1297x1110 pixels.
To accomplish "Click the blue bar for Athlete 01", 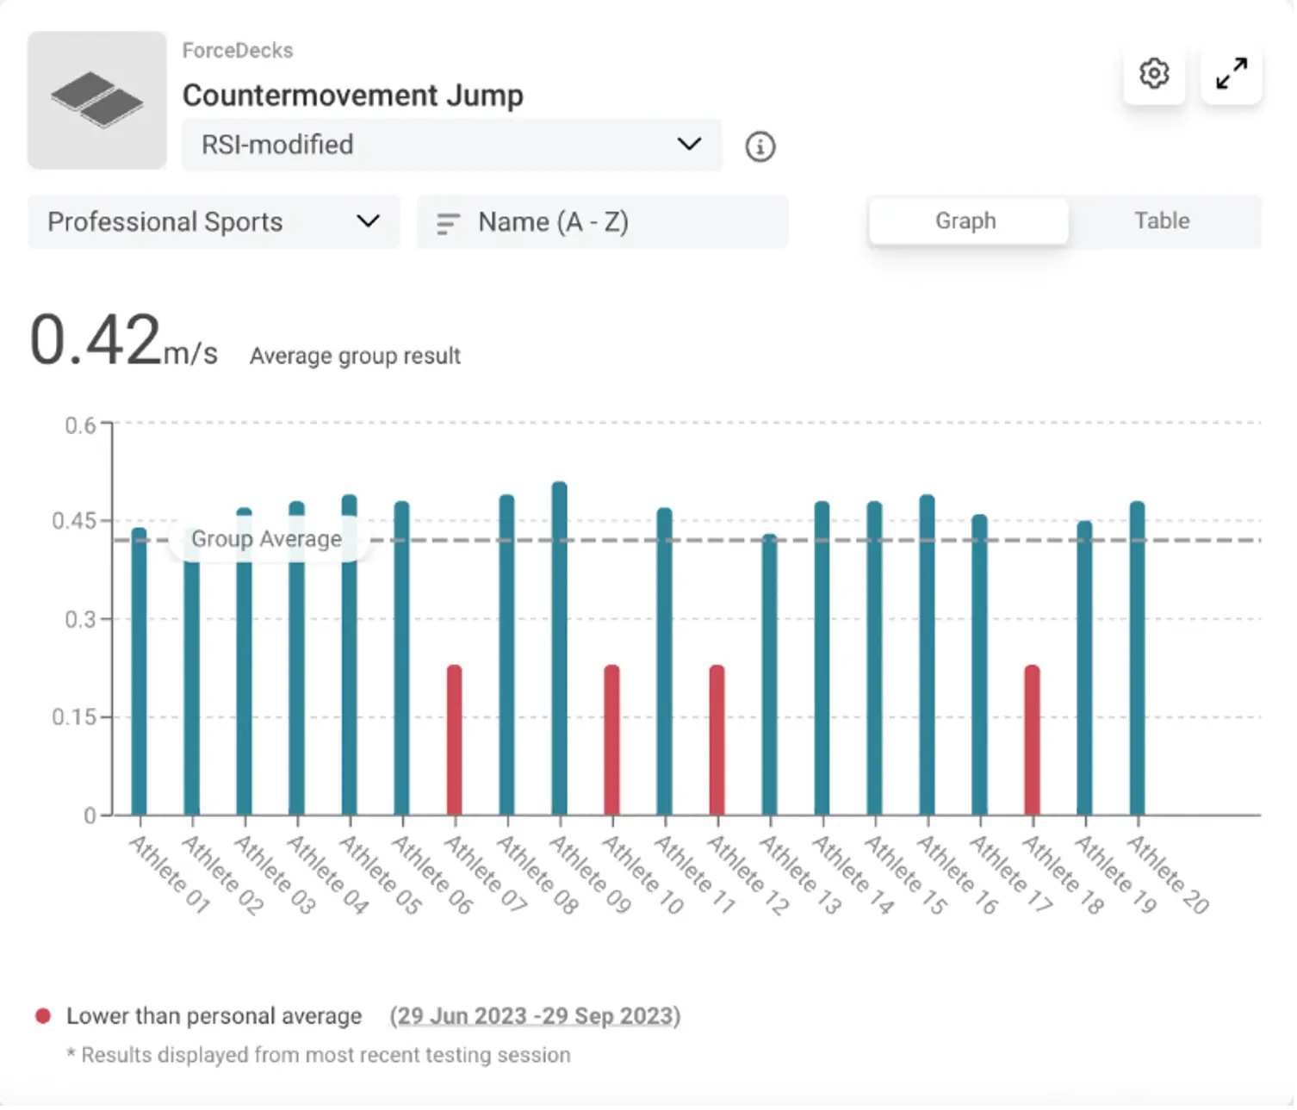I will (139, 672).
